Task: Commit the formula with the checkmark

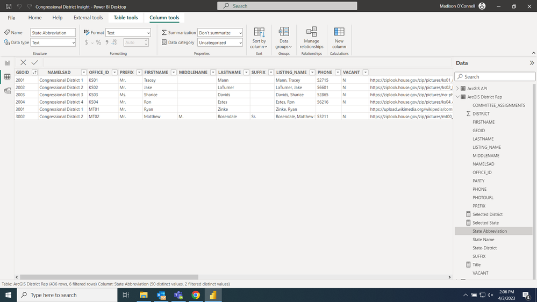Action: pos(34,62)
